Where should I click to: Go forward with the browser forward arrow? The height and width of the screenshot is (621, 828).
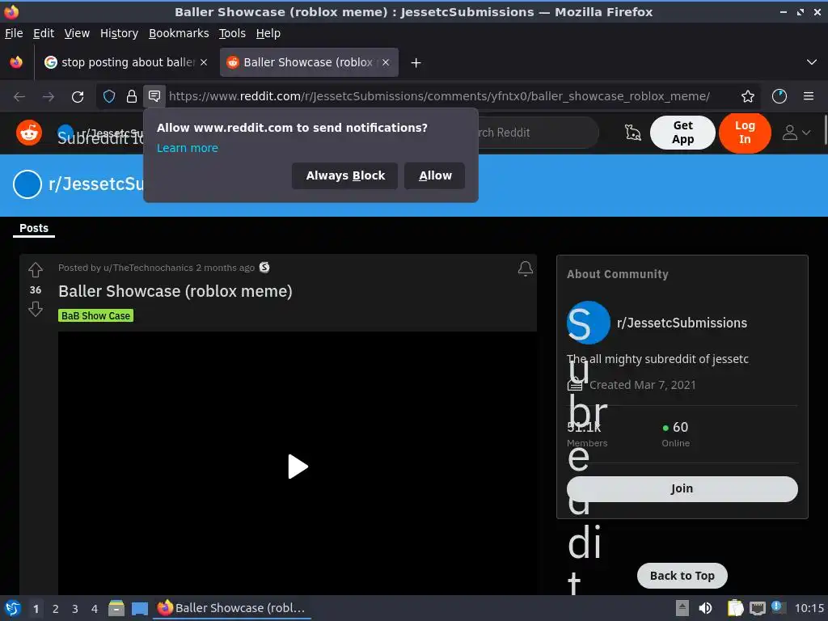pyautogui.click(x=48, y=97)
